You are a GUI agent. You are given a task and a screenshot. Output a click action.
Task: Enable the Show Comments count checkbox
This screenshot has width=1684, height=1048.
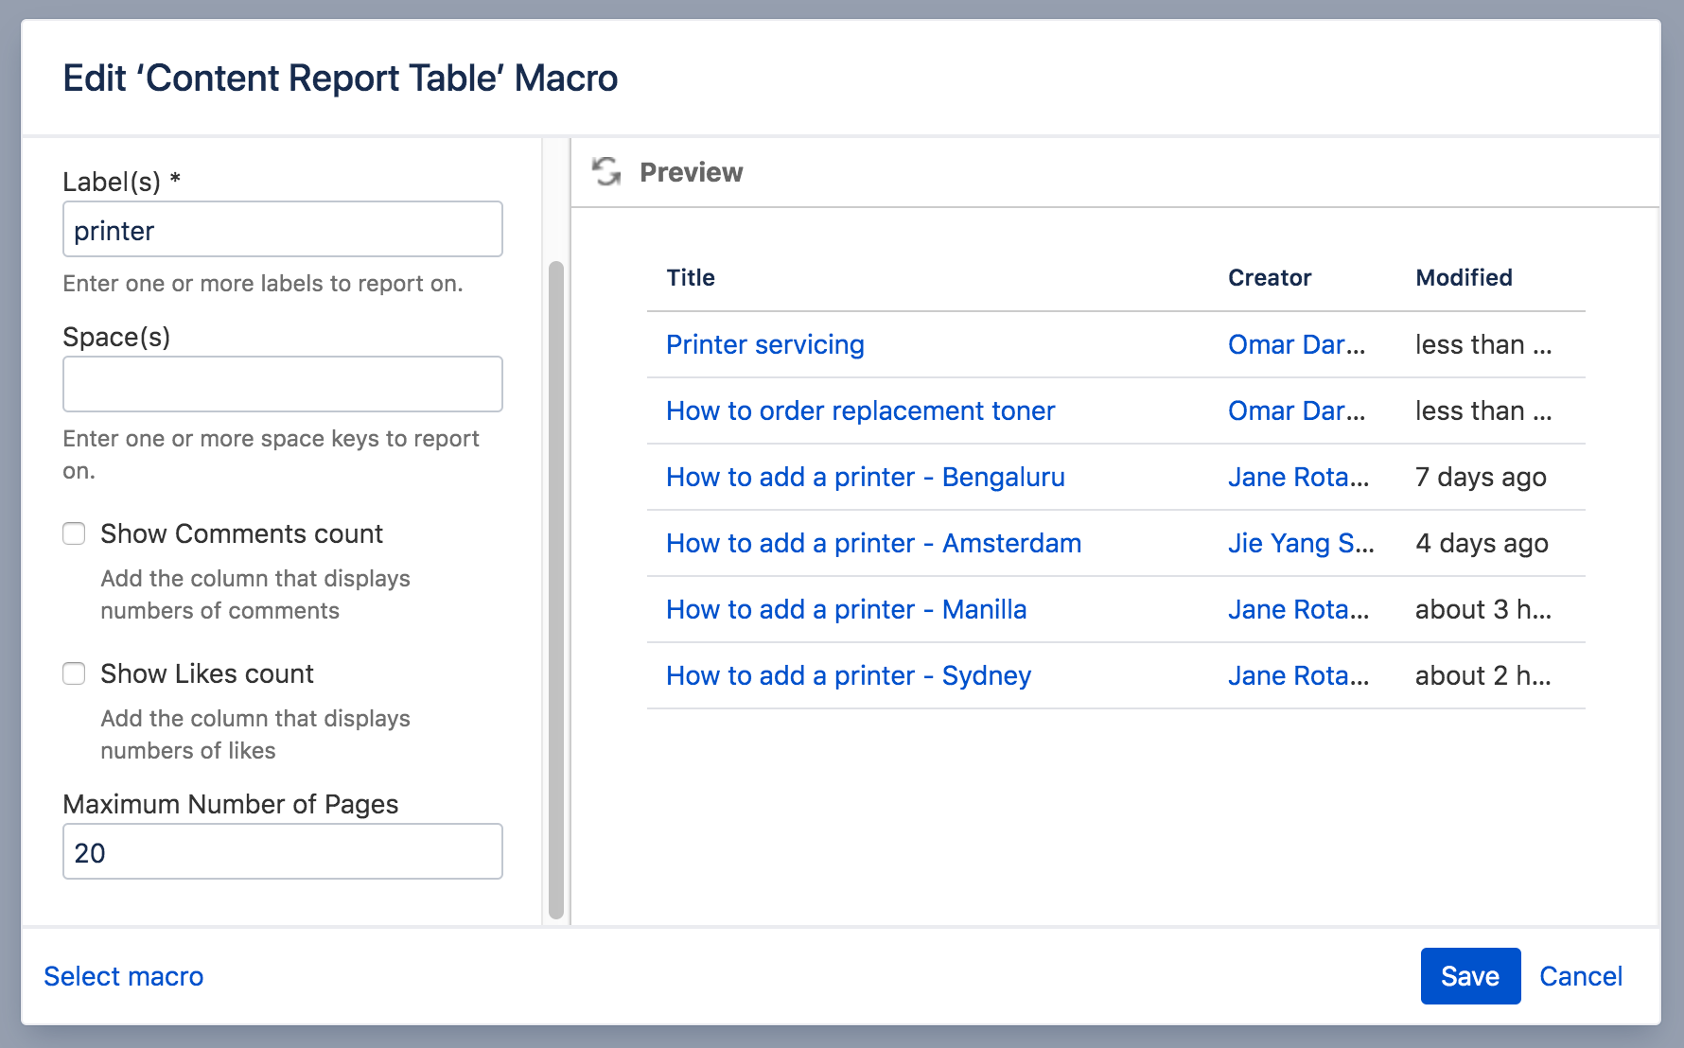click(x=74, y=533)
